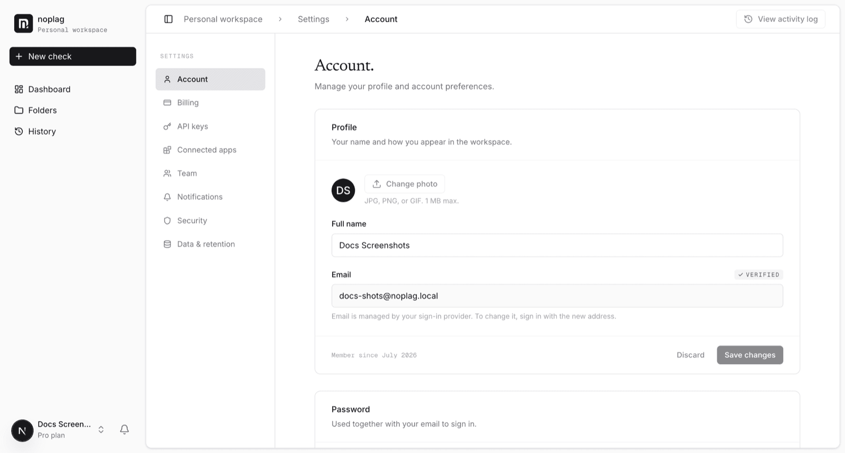The width and height of the screenshot is (845, 453).
Task: Click the 'Account.' page title
Action: 344,66
